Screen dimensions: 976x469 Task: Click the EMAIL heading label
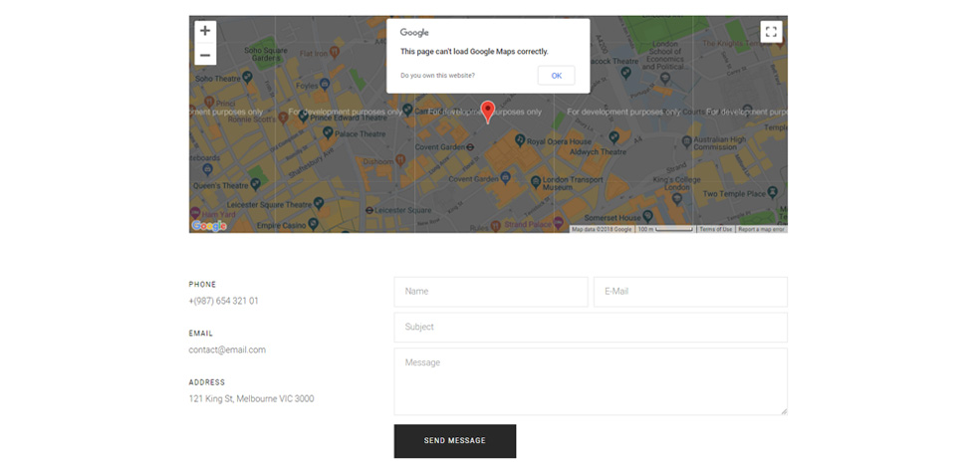coord(200,334)
